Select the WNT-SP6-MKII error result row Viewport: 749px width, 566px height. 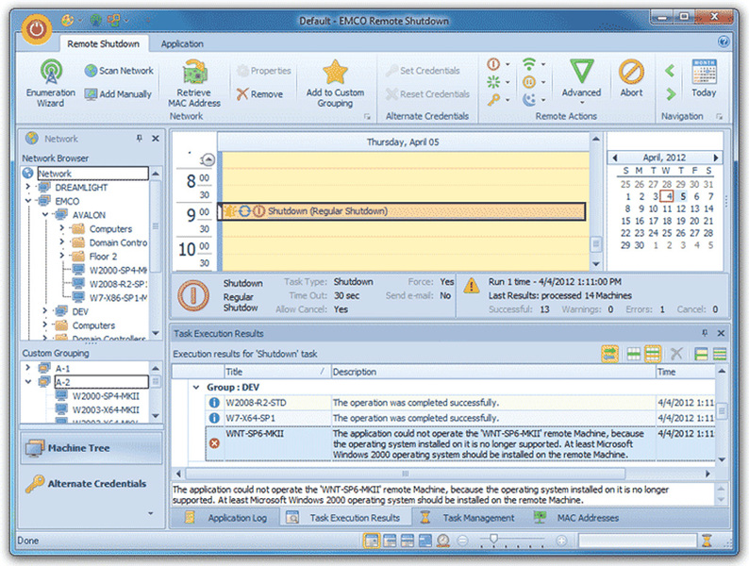[460, 443]
